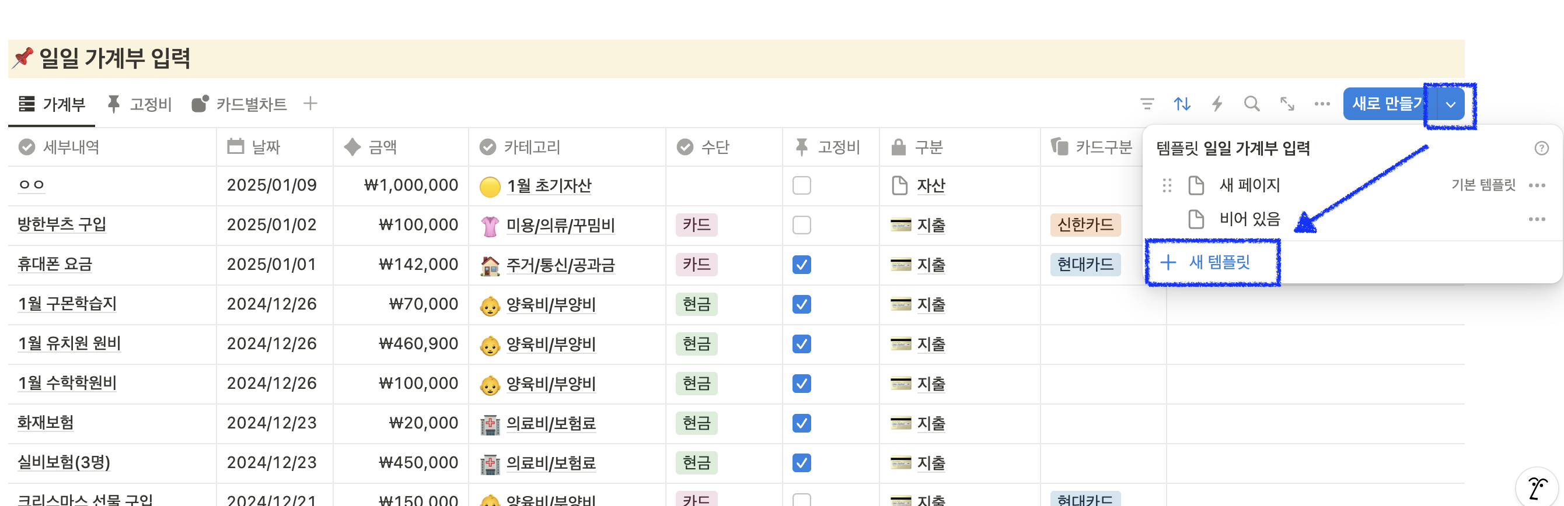Select the 비어 있음 template entry
Viewport: 1564px width, 506px height.
tap(1352, 219)
